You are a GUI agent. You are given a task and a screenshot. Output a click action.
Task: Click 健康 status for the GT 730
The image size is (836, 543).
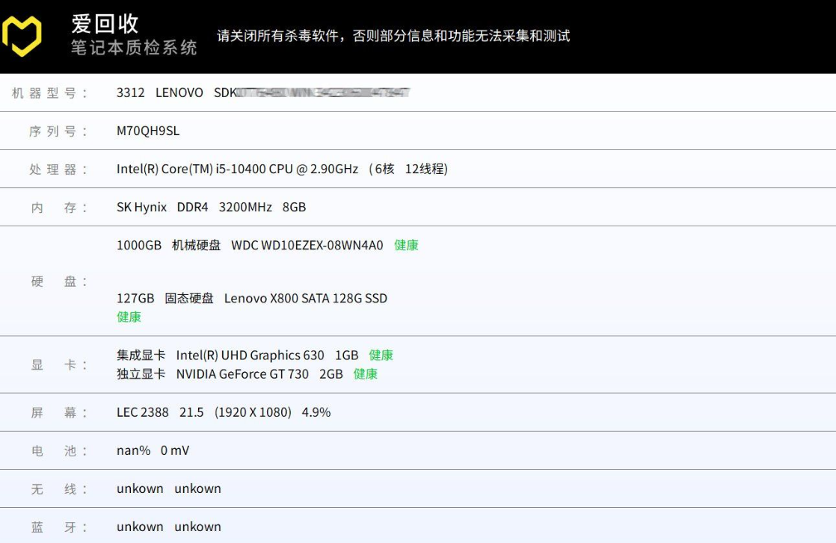click(366, 374)
